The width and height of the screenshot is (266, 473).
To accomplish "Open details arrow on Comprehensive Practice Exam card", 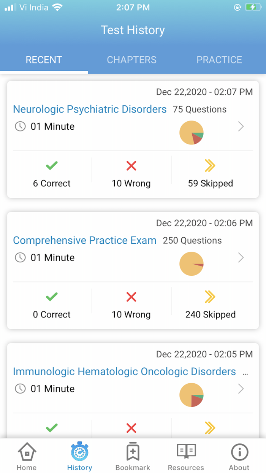I will pos(241,258).
